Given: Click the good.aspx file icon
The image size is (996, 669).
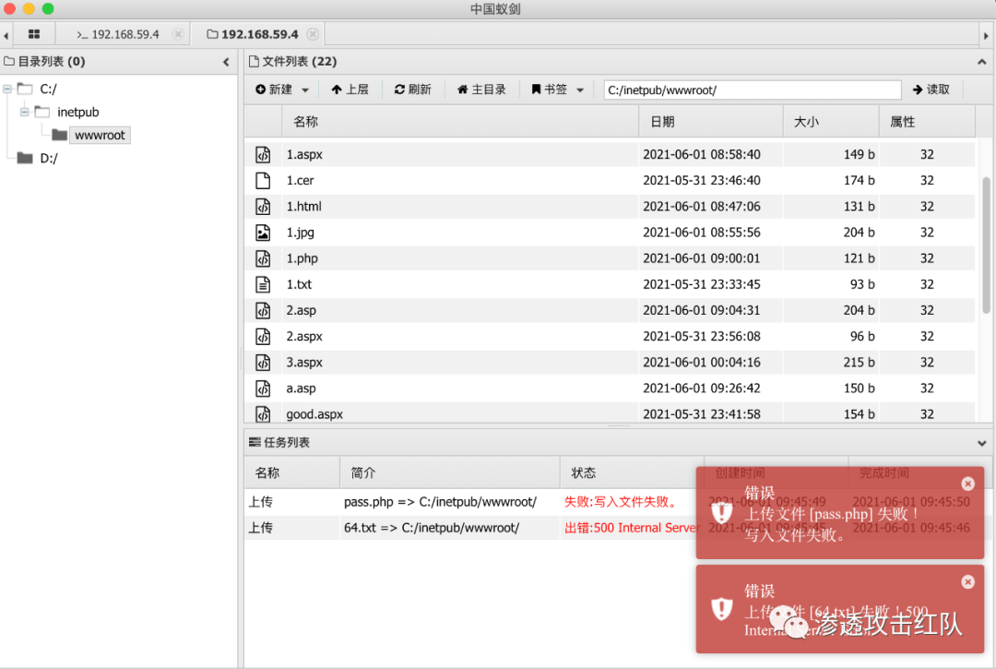Looking at the screenshot, I should [263, 414].
